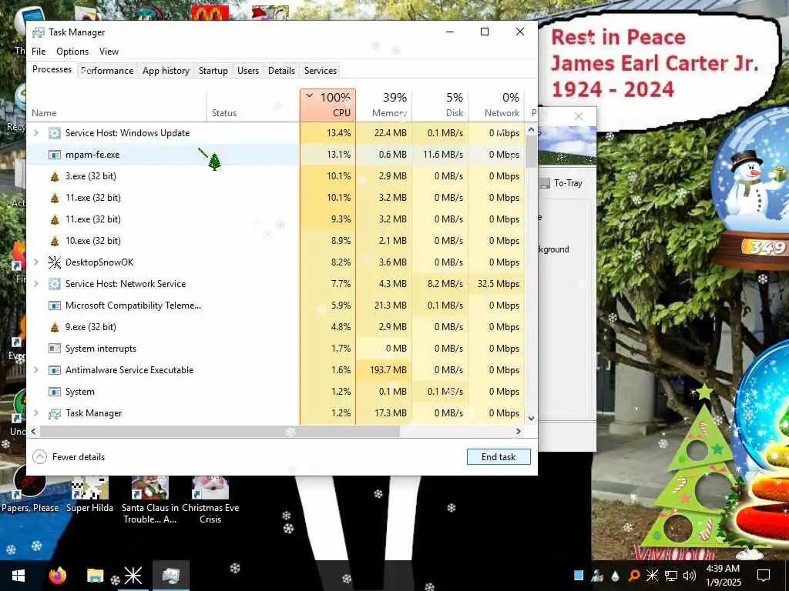Expand the DesktopSnowOK process group

[36, 262]
